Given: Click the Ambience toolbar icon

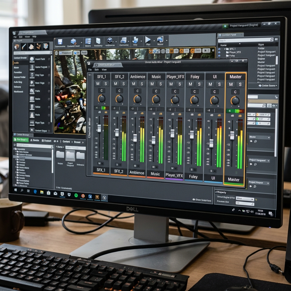Looking at the screenshot, I should (x=110, y=41).
